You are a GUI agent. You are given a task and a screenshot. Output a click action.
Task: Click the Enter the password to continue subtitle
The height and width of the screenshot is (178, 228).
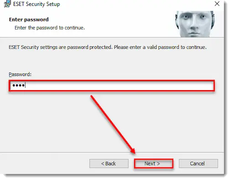pyautogui.click(x=50, y=28)
